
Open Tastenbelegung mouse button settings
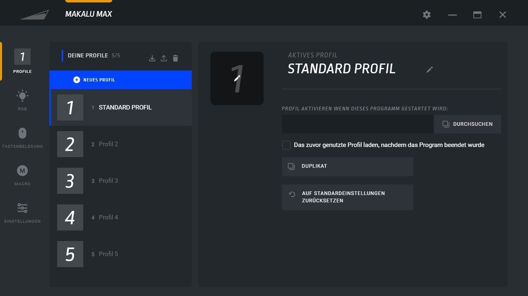(22, 138)
